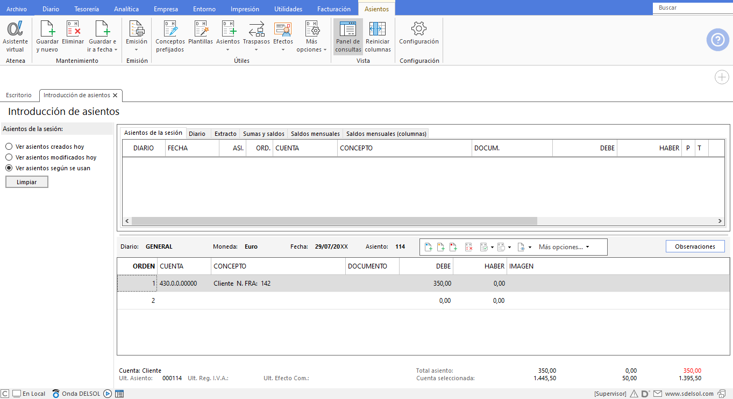733x399 pixels.
Task: Open Más opciones... dropdown in entry toolbar
Action: click(564, 247)
